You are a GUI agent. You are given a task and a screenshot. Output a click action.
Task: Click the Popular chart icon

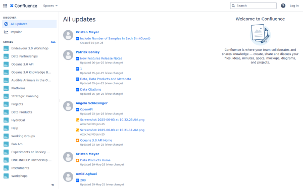6,32
